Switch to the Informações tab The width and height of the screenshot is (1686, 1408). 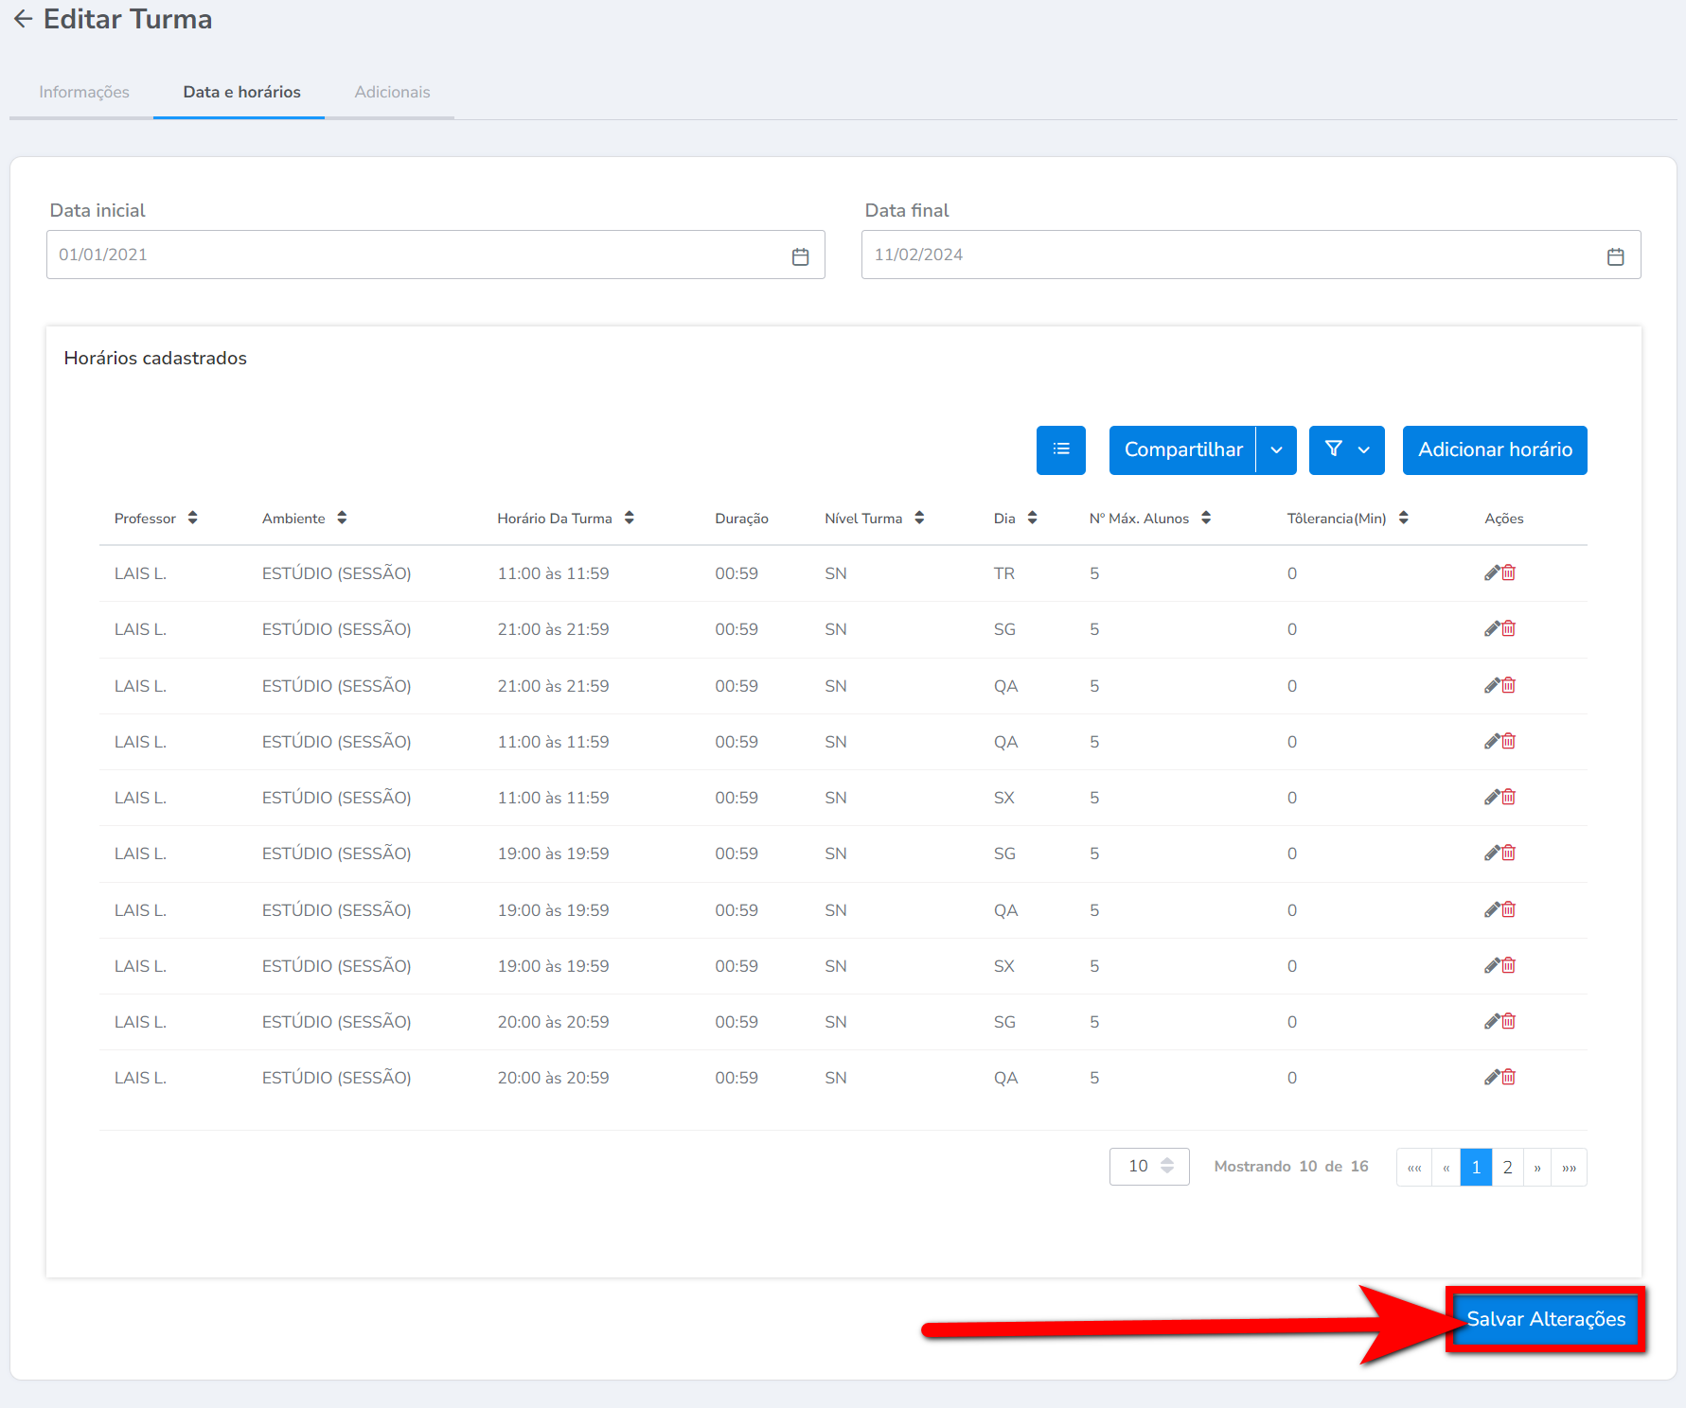pos(84,92)
